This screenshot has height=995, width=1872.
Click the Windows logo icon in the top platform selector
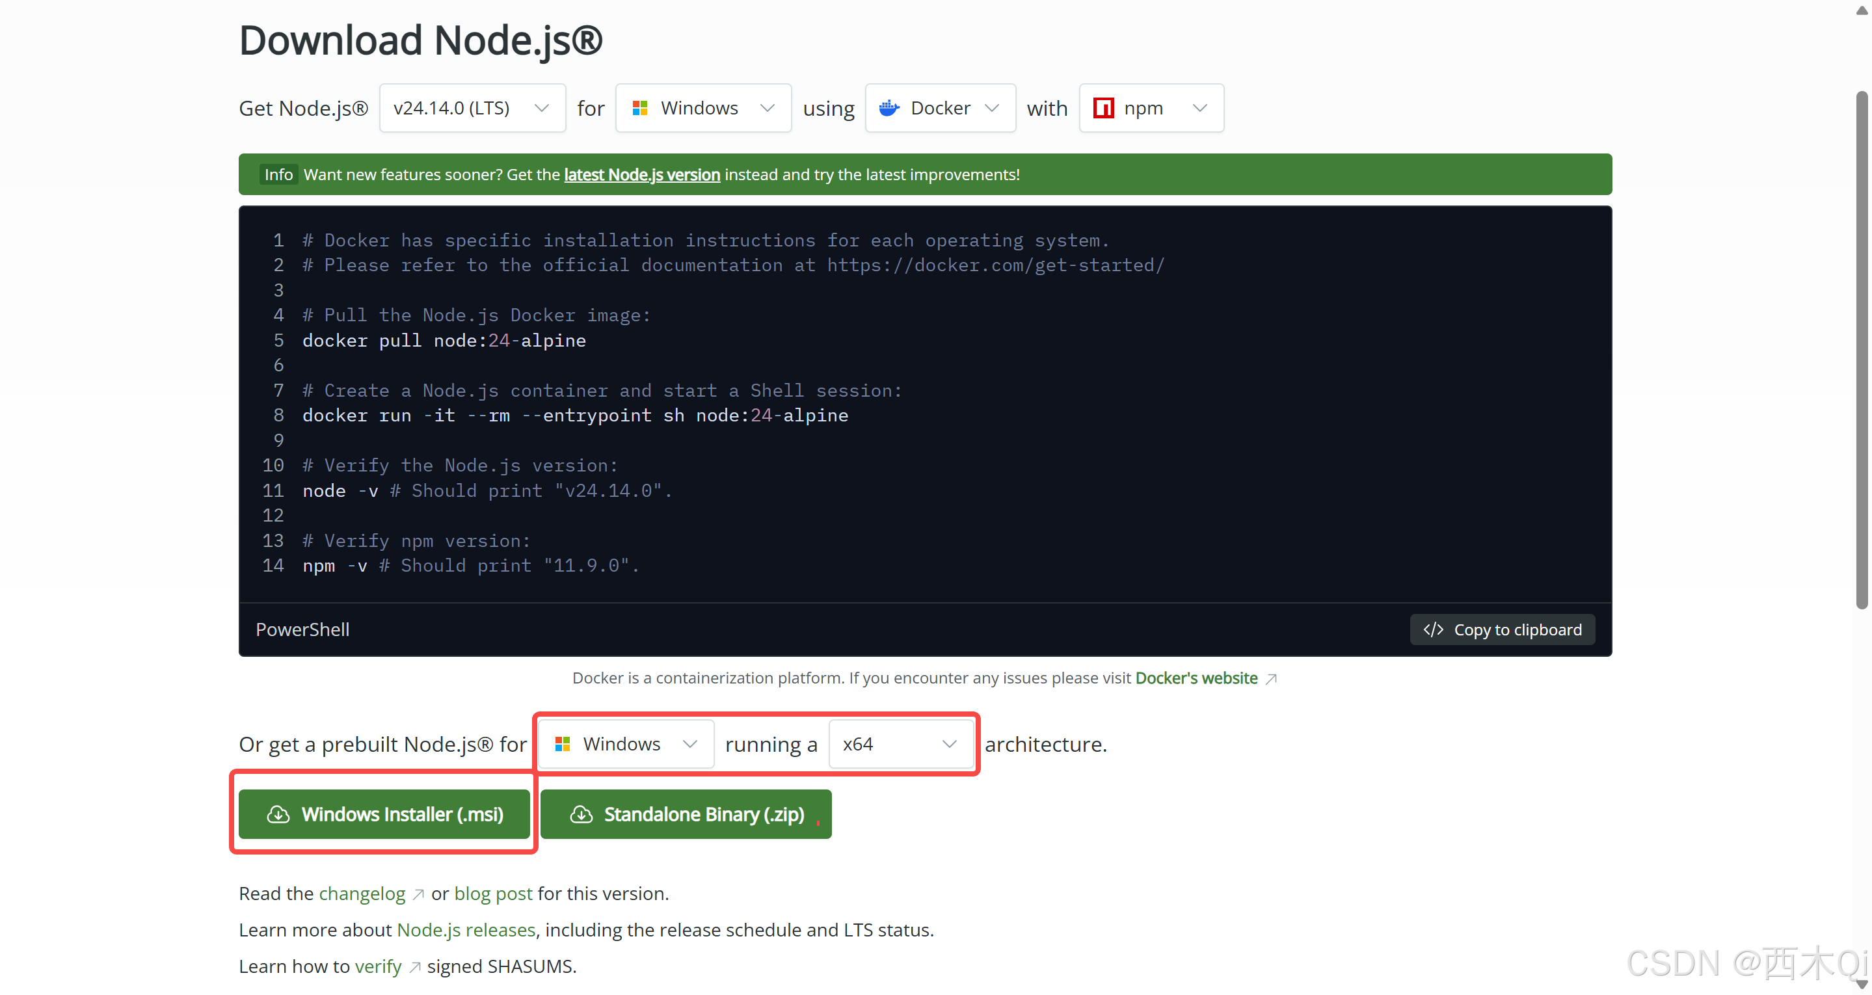(x=640, y=109)
